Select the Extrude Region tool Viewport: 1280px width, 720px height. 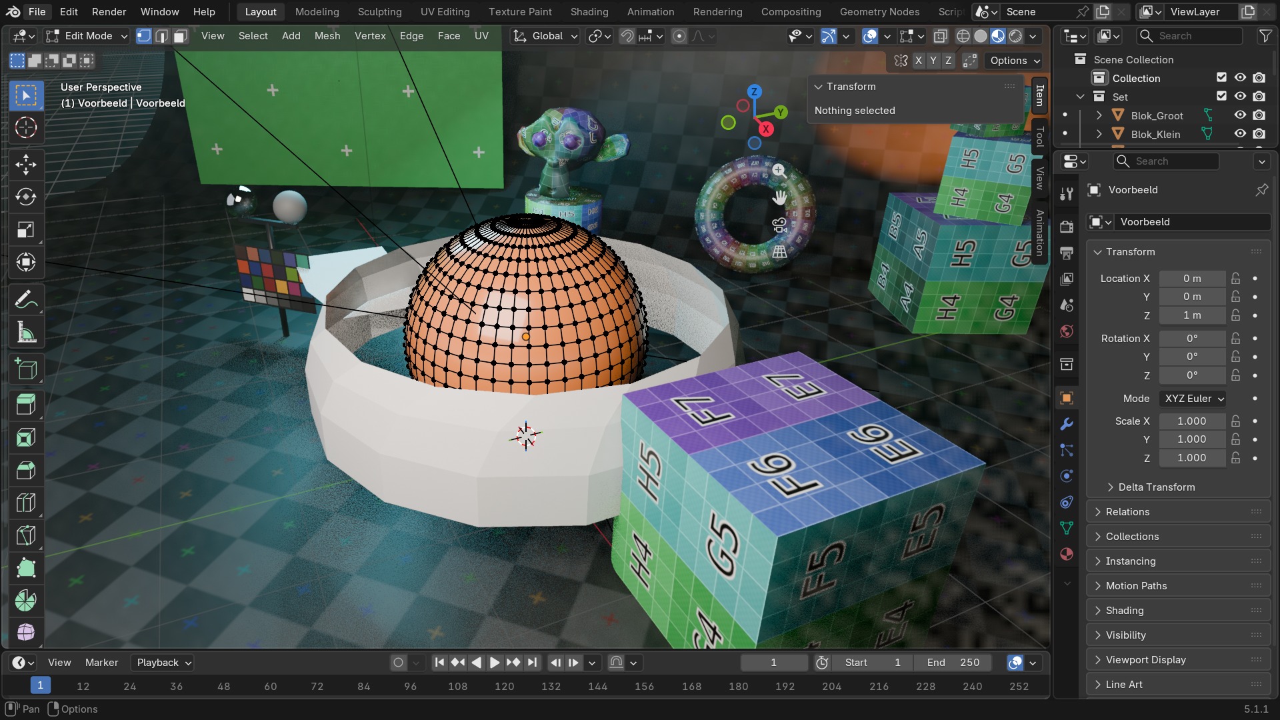(26, 405)
